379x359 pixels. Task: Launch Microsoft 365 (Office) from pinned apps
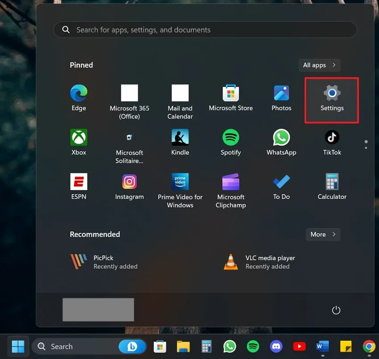tap(129, 102)
